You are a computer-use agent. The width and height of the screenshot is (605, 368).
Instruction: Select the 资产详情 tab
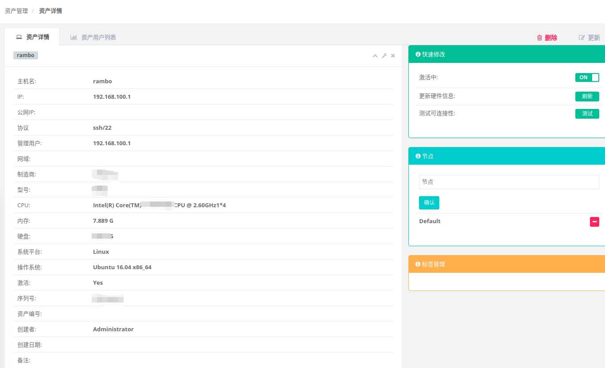coord(32,37)
